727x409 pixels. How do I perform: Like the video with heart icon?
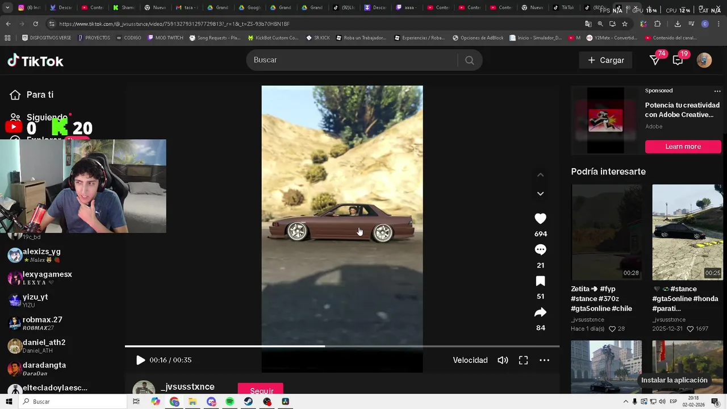[x=541, y=219]
